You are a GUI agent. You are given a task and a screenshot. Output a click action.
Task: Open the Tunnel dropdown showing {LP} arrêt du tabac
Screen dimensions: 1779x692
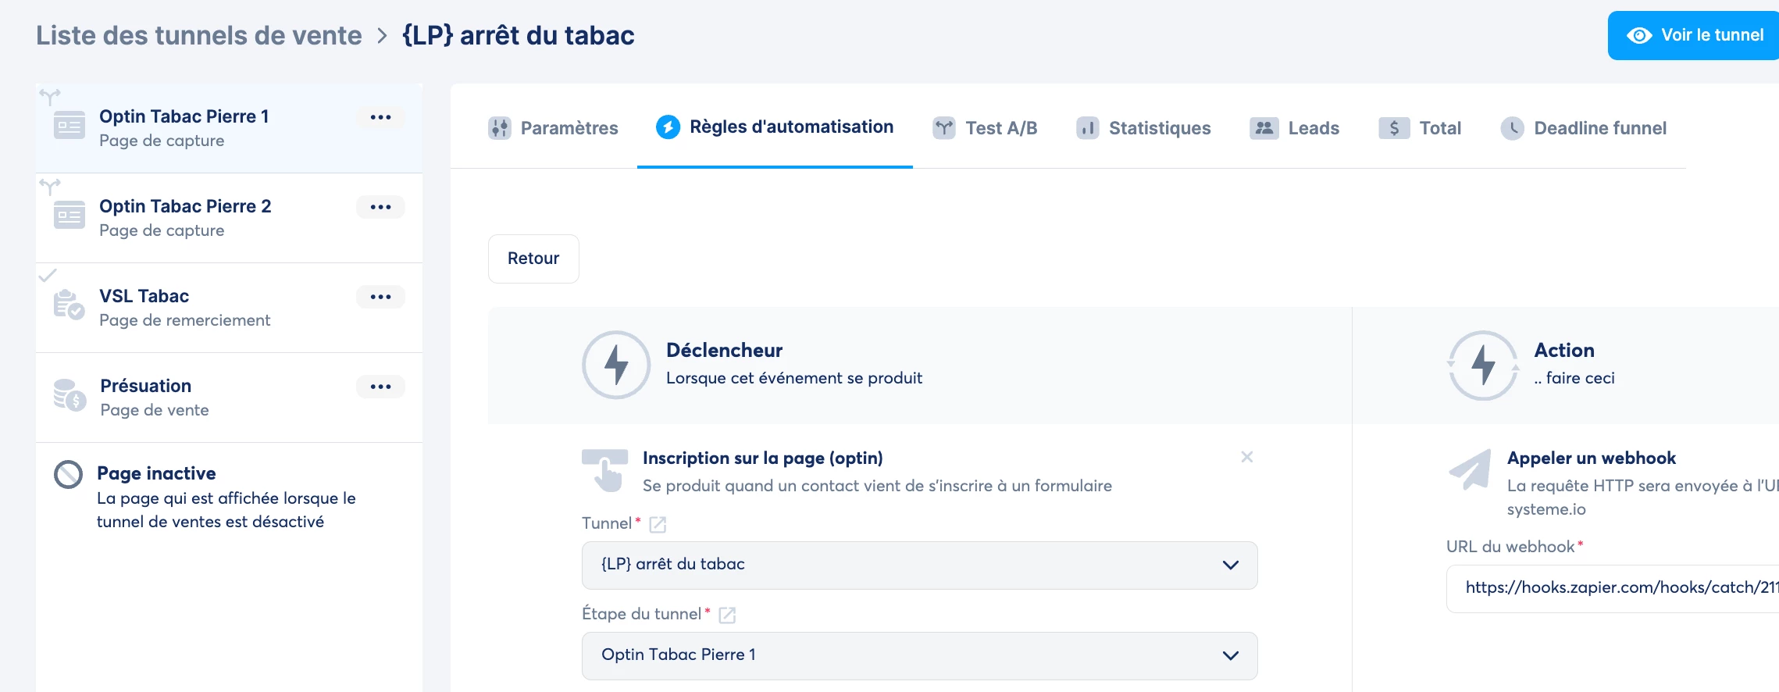[919, 565]
